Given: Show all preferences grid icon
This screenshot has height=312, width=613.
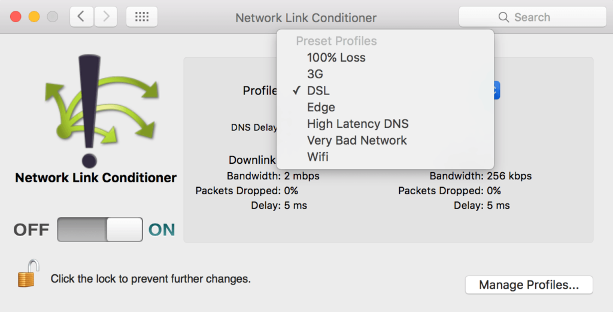Looking at the screenshot, I should pyautogui.click(x=142, y=17).
